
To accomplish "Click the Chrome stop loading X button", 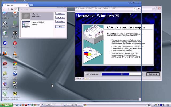I will (x=12, y=9).
